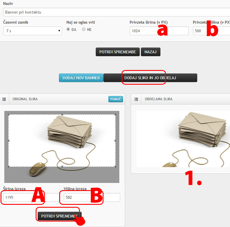The image size is (230, 227).
Task: Click the Privzeta višina input field
Action: click(211, 31)
